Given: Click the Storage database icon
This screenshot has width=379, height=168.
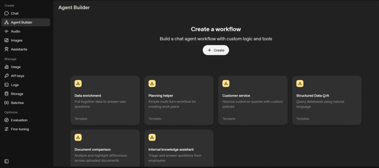Looking at the screenshot, I should tap(7, 94).
